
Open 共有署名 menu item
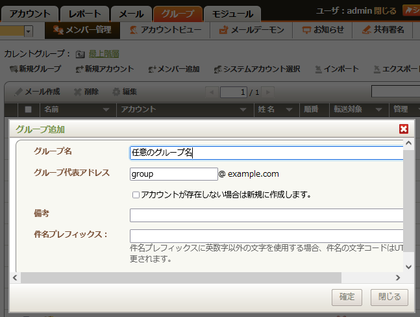point(382,30)
